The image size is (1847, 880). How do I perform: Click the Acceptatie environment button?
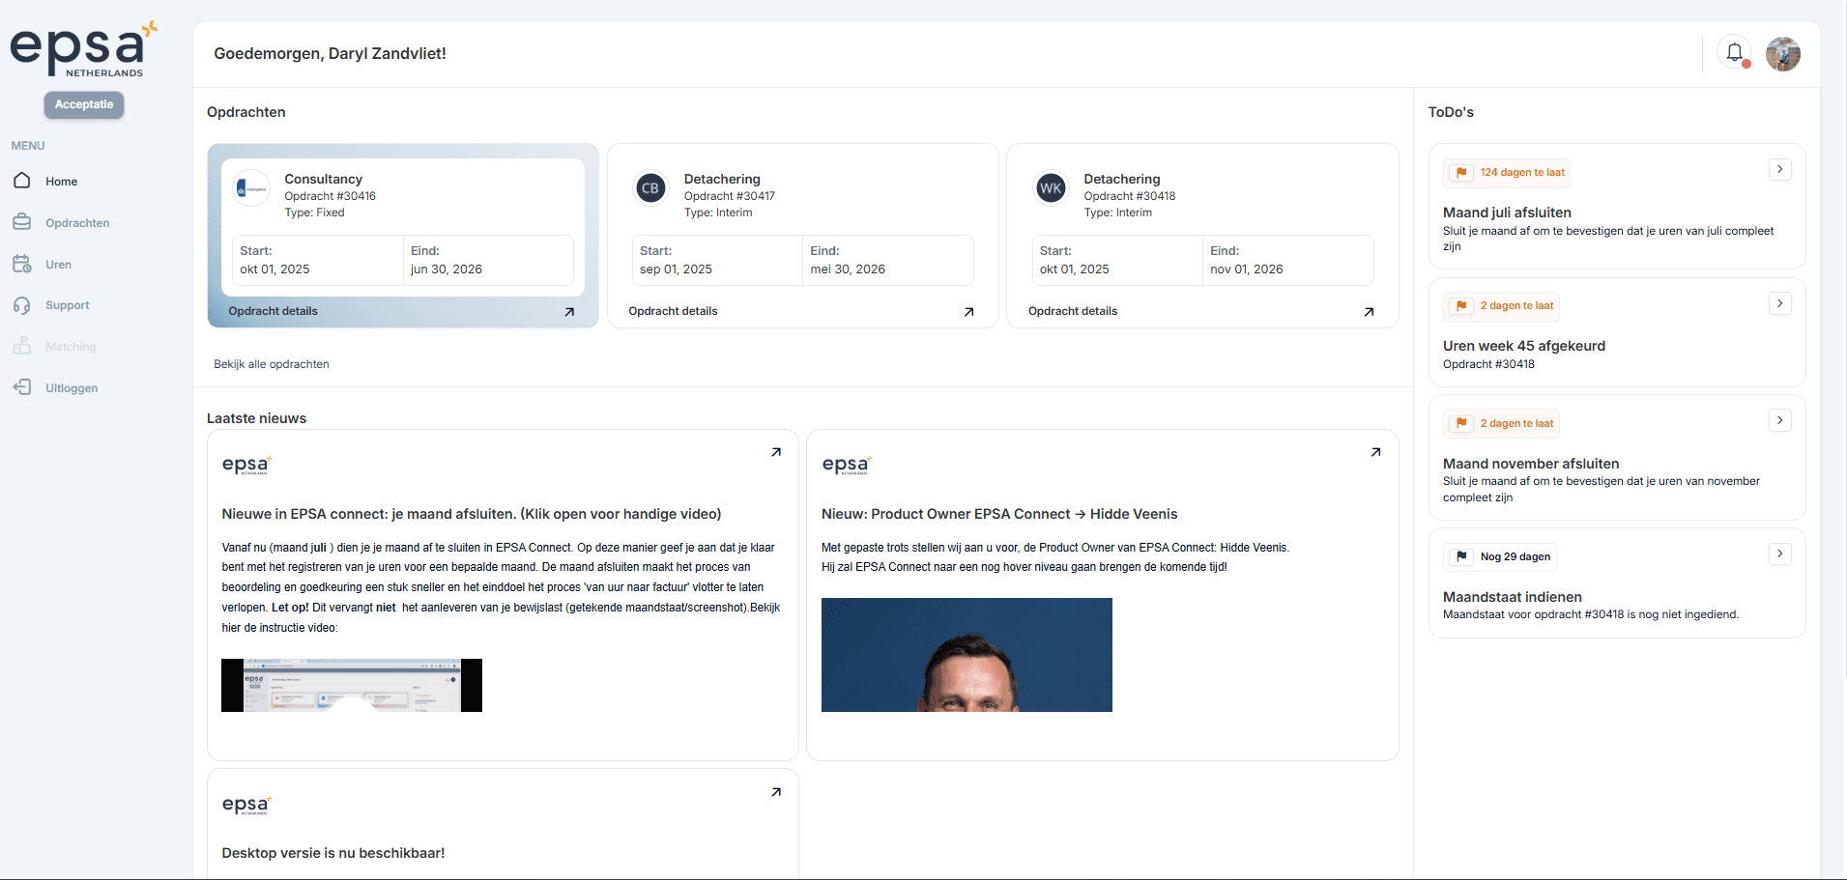84,104
